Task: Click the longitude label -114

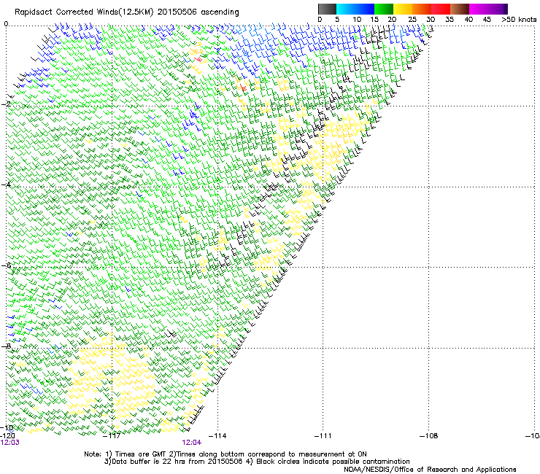Action: (x=217, y=436)
